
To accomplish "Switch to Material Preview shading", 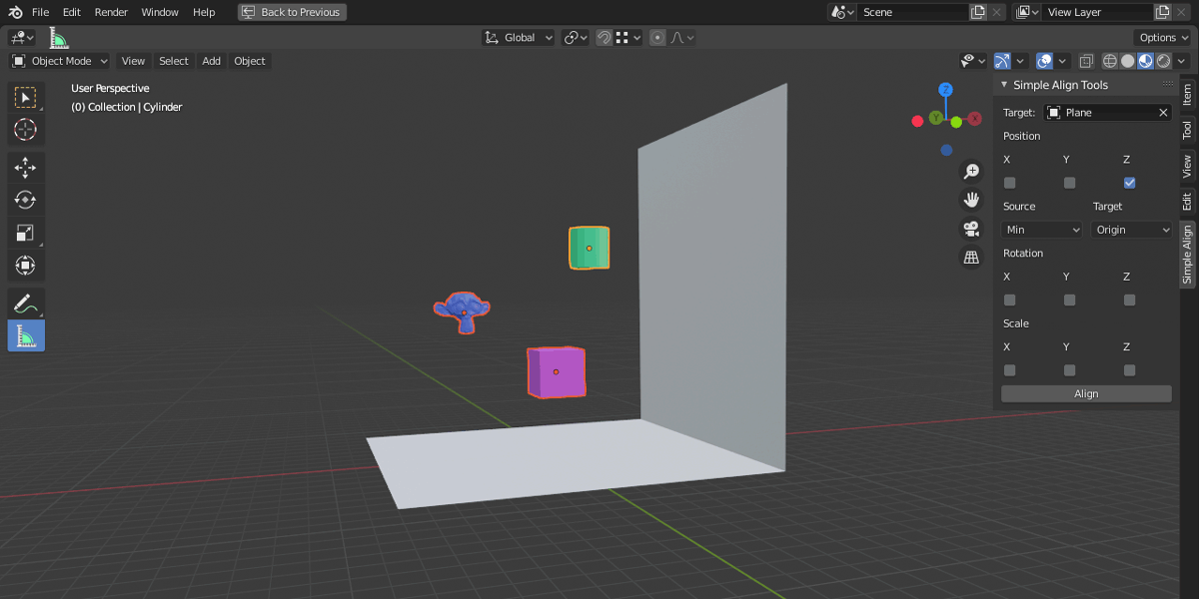I will pyautogui.click(x=1146, y=61).
